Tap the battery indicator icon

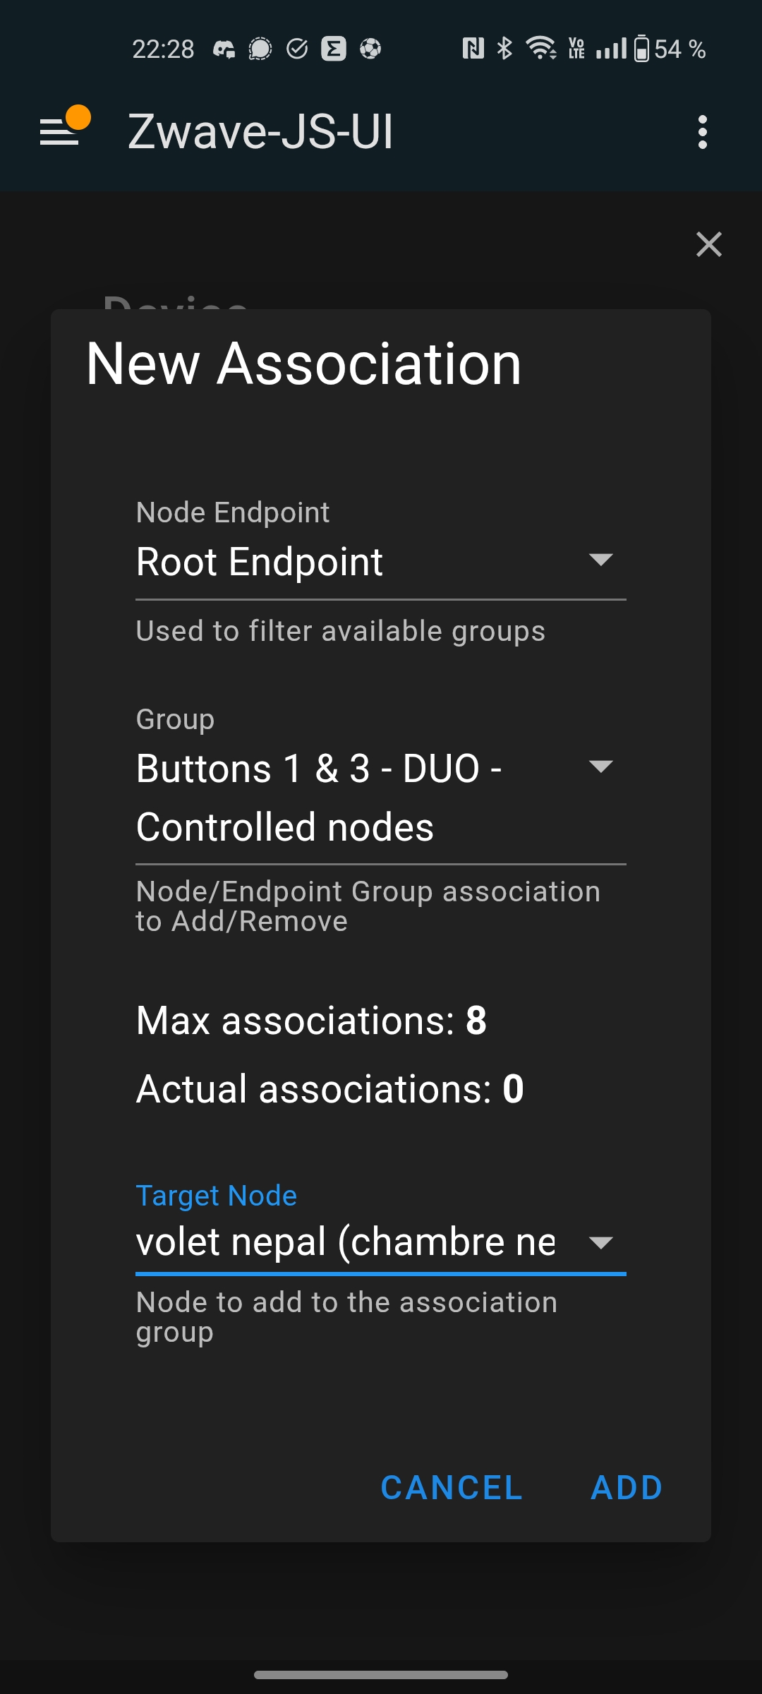coord(641,49)
